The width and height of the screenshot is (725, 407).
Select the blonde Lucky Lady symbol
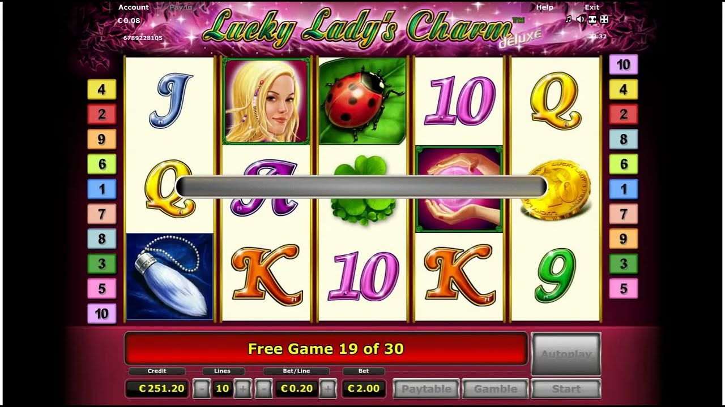266,101
